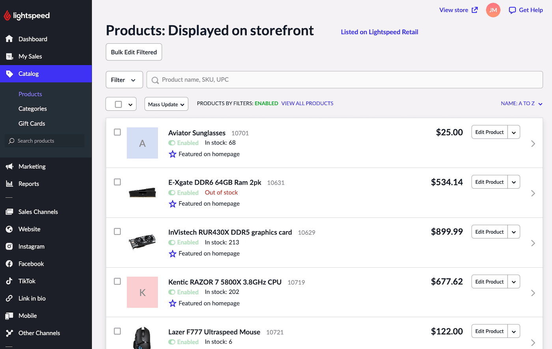552x349 pixels.
Task: Click the Facebook icon in sidebar
Action: click(9, 264)
